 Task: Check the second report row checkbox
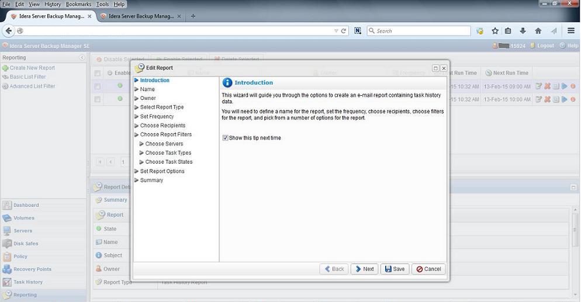pyautogui.click(x=98, y=99)
